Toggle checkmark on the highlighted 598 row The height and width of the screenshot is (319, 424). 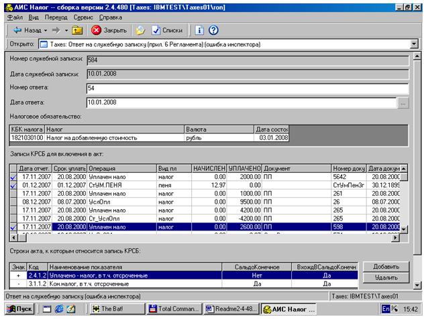[13, 229]
